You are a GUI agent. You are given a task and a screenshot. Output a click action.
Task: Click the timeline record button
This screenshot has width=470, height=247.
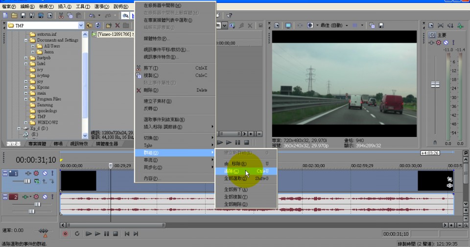pos(65,234)
